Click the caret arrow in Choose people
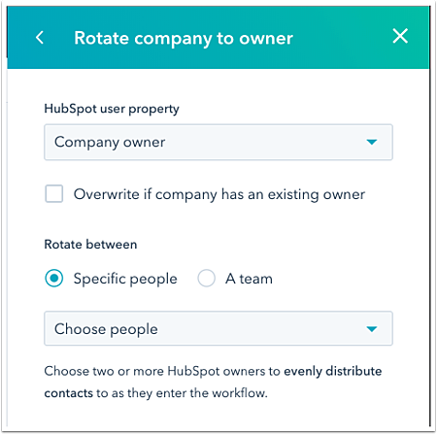Viewport: 437px width, 434px height. [x=372, y=329]
